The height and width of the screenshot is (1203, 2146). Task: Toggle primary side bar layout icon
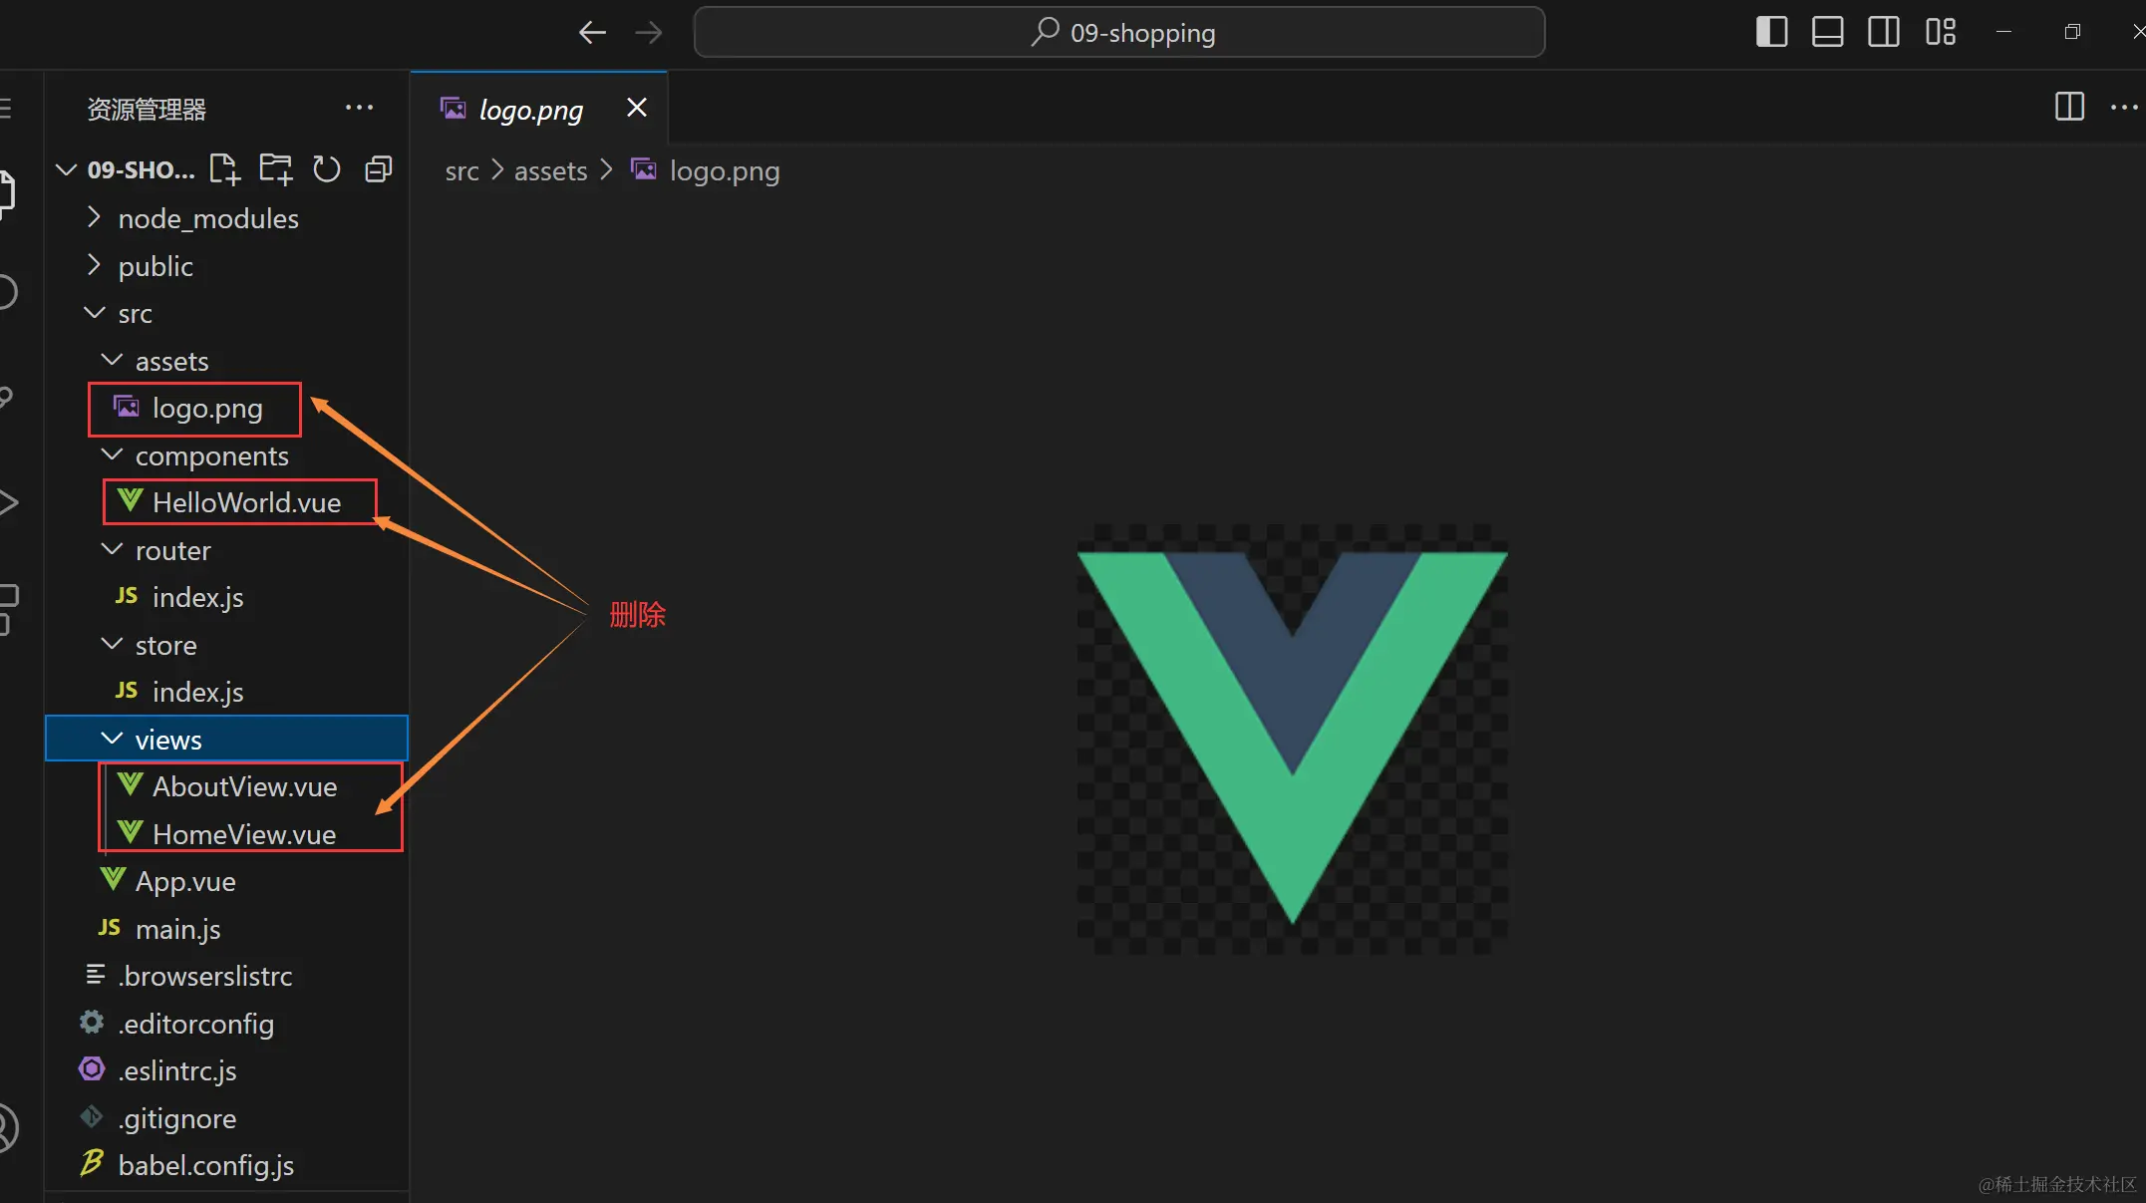tap(1771, 32)
